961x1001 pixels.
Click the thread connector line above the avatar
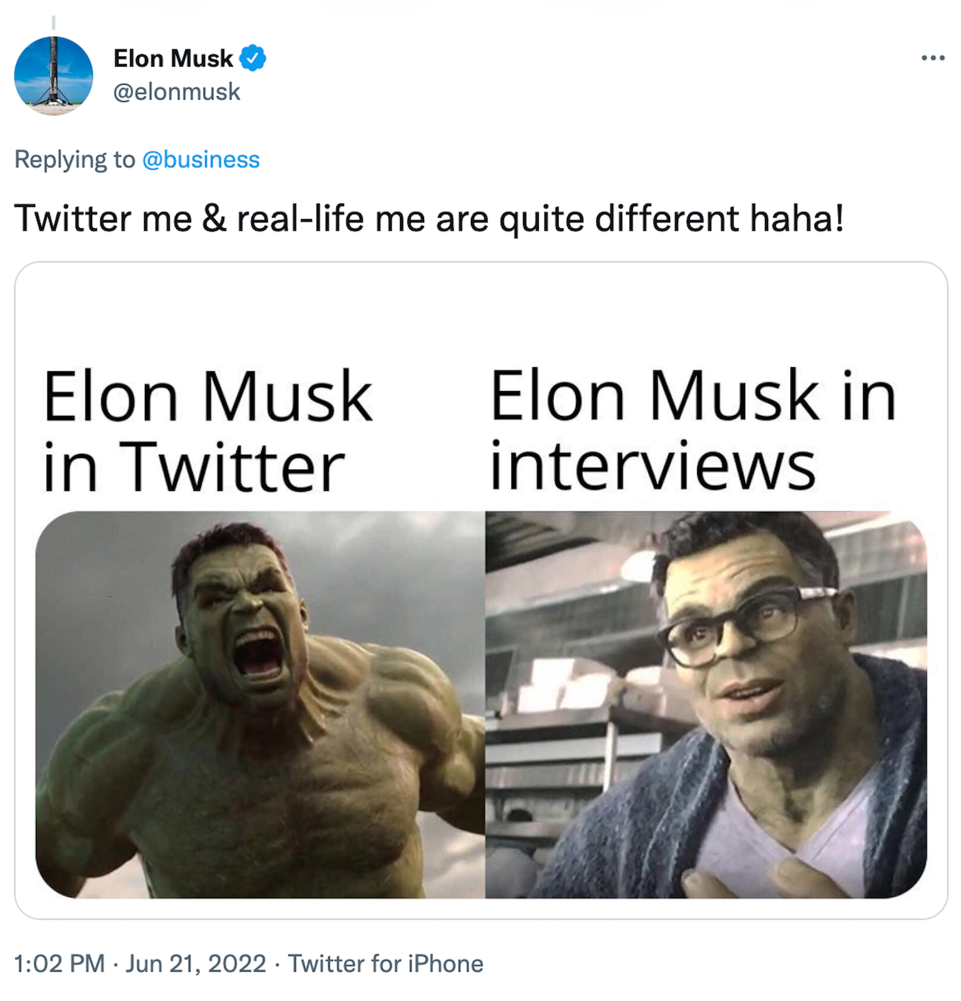[x=54, y=23]
